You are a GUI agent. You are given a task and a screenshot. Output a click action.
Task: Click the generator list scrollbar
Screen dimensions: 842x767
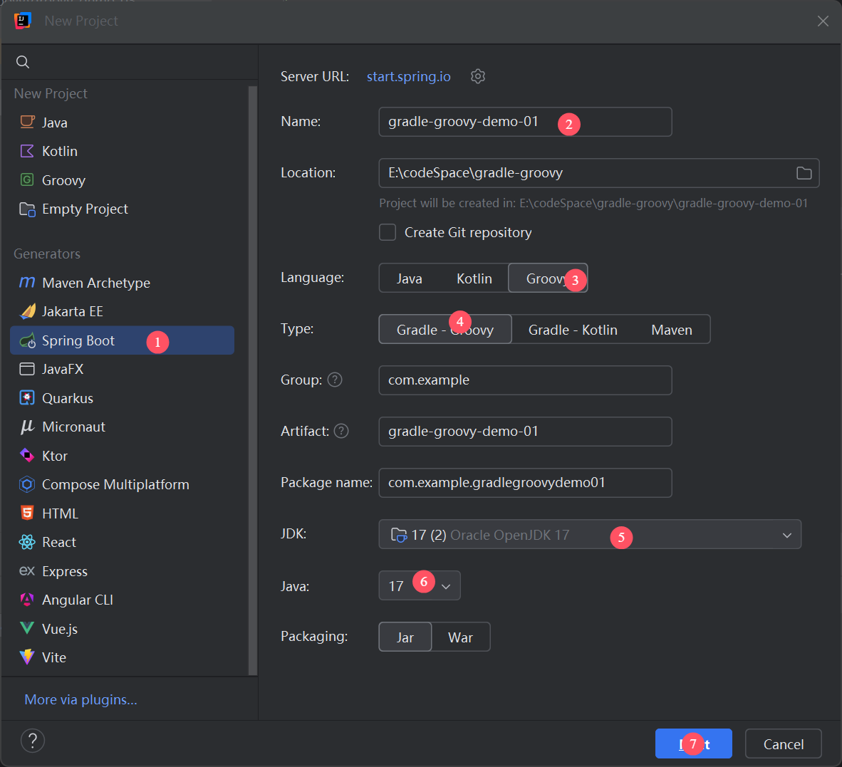click(x=252, y=380)
